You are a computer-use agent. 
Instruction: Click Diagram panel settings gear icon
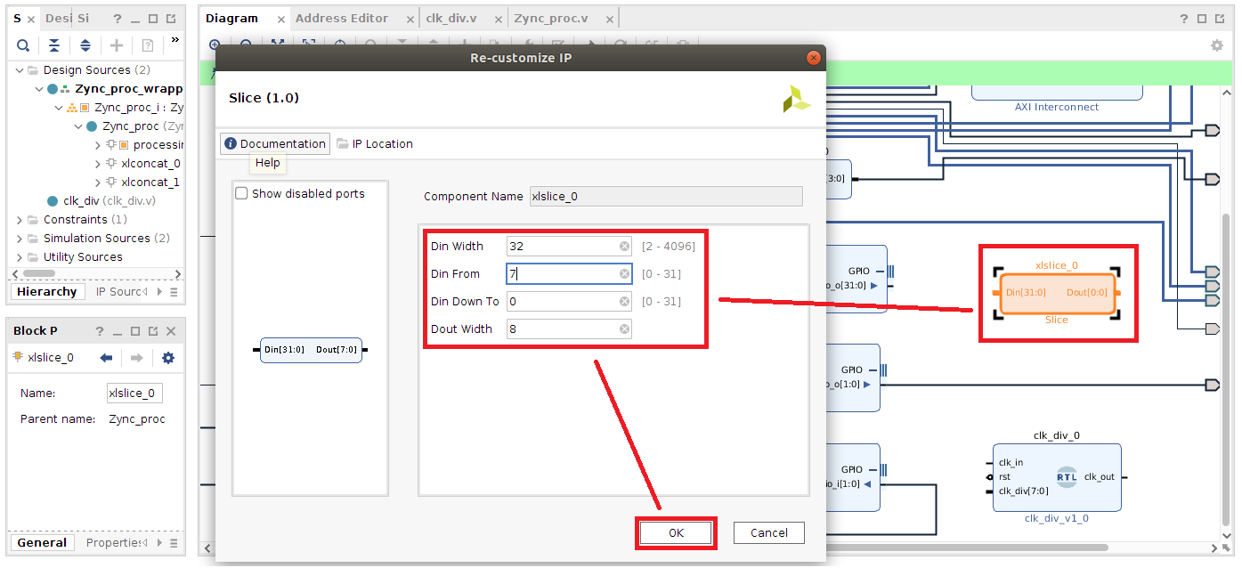tap(1217, 45)
